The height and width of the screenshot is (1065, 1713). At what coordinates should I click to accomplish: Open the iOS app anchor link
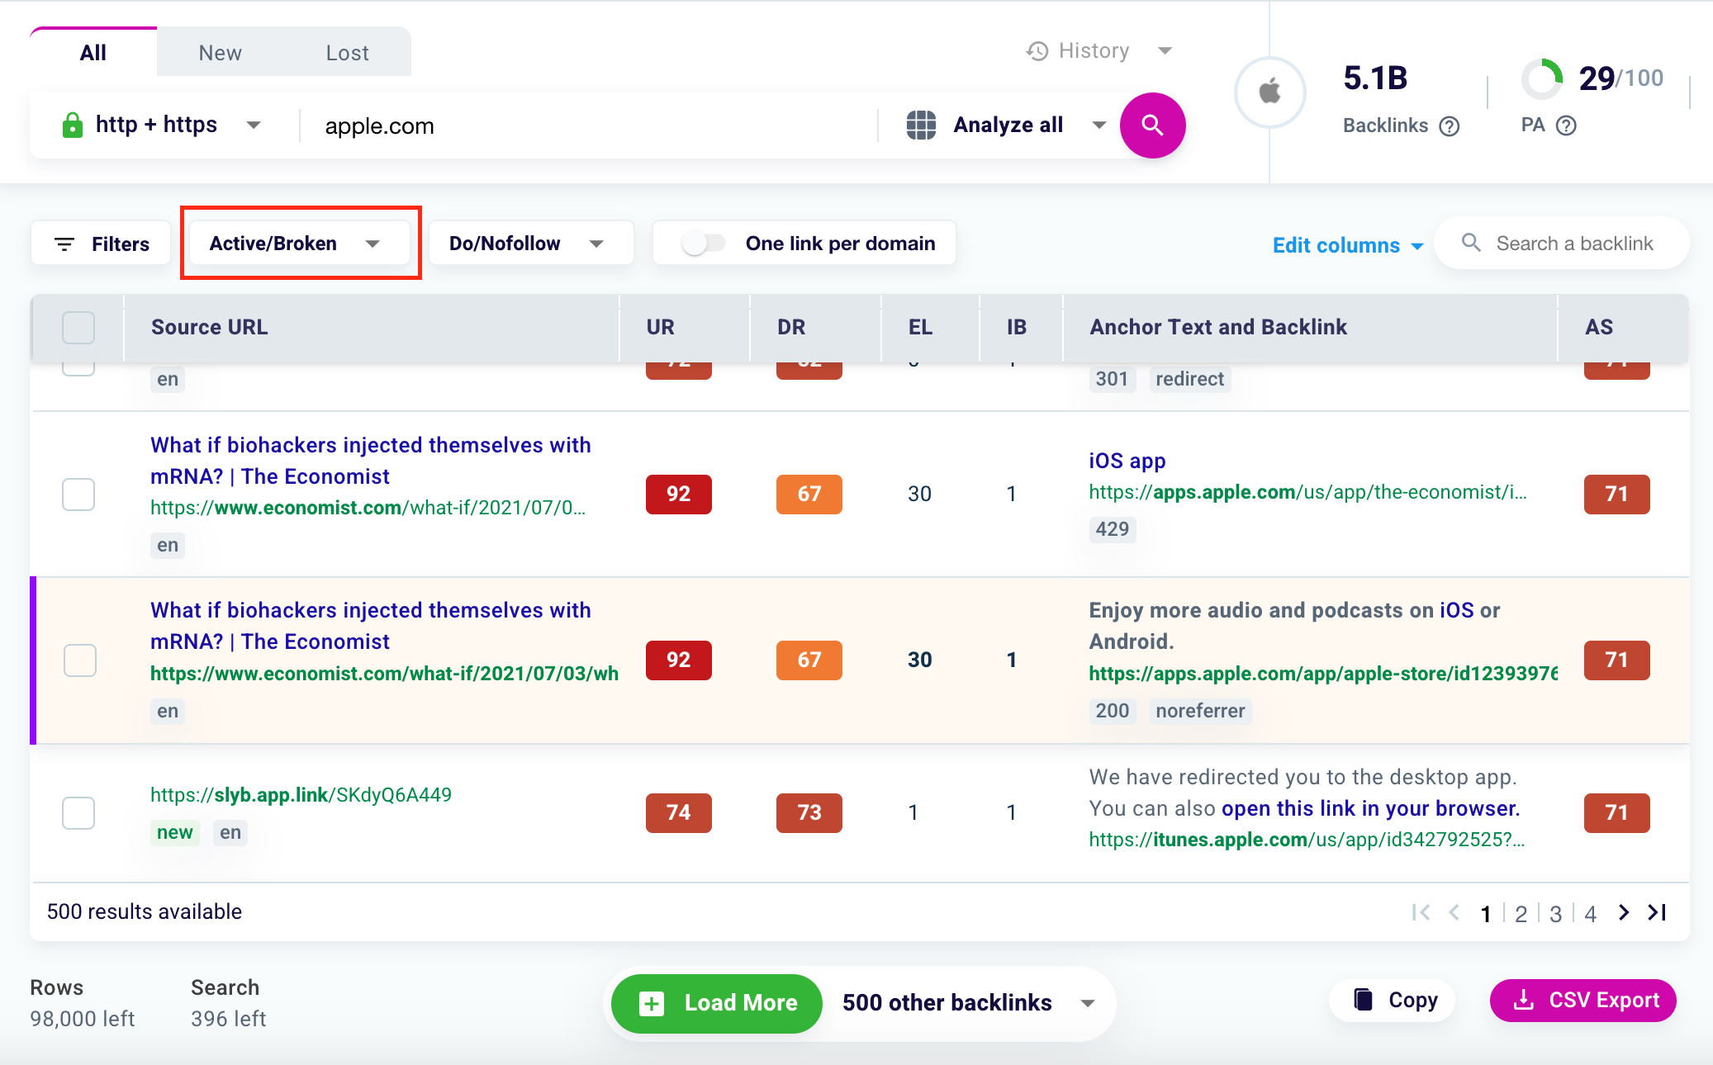click(x=1127, y=461)
